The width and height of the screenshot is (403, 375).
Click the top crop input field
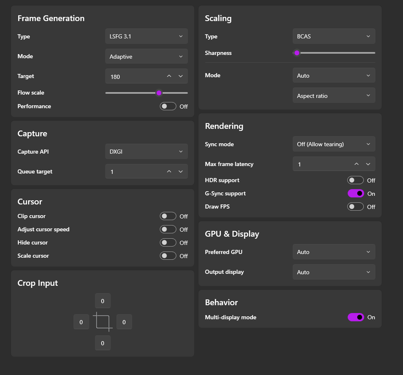(x=103, y=301)
